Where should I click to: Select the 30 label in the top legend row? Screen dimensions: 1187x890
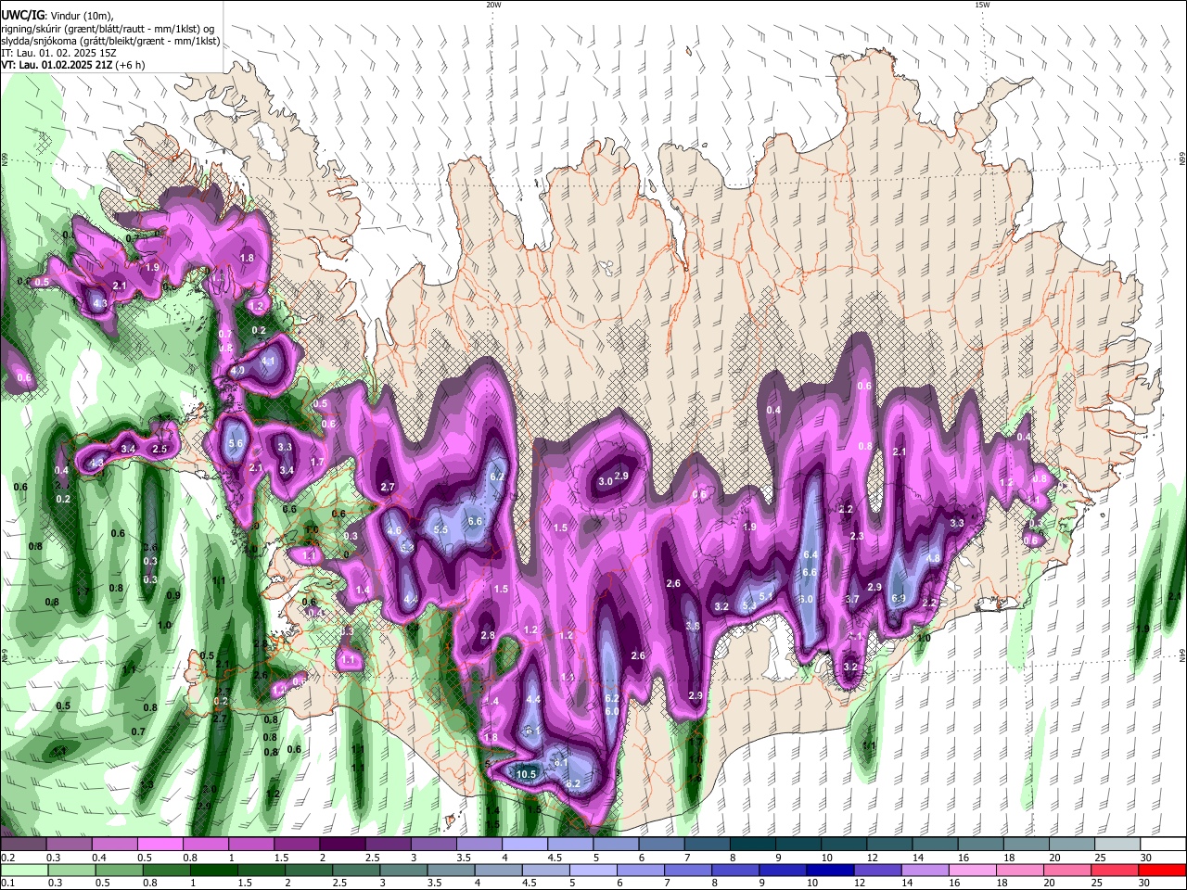click(x=1145, y=858)
